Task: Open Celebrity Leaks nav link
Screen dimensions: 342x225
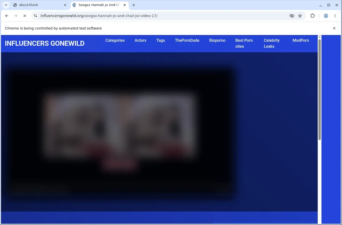Action: pos(272,43)
